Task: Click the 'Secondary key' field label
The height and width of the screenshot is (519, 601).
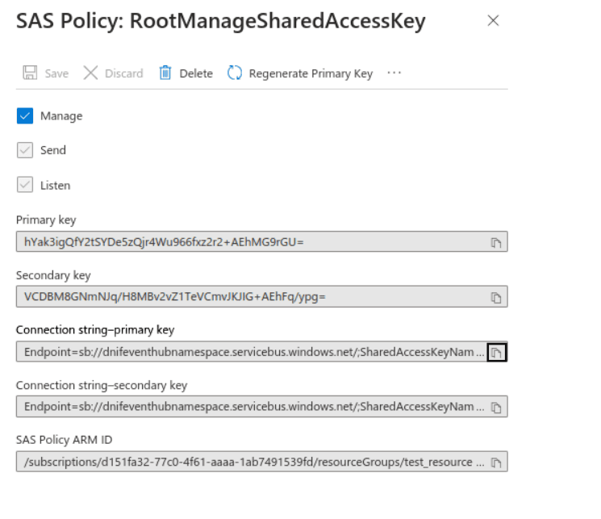Action: pyautogui.click(x=53, y=275)
